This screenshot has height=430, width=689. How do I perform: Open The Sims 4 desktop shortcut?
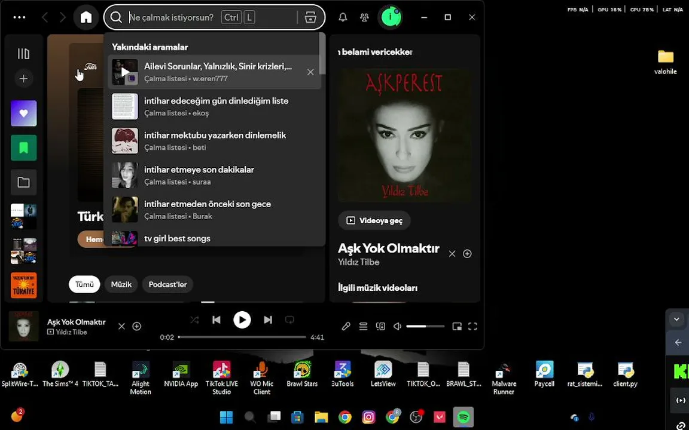coord(60,374)
